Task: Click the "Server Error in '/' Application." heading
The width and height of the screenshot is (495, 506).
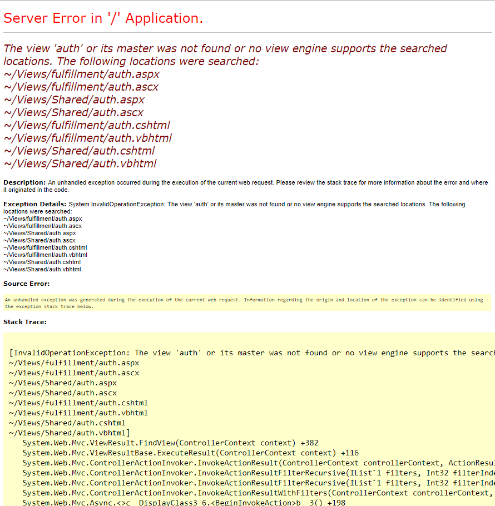Action: click(x=103, y=18)
